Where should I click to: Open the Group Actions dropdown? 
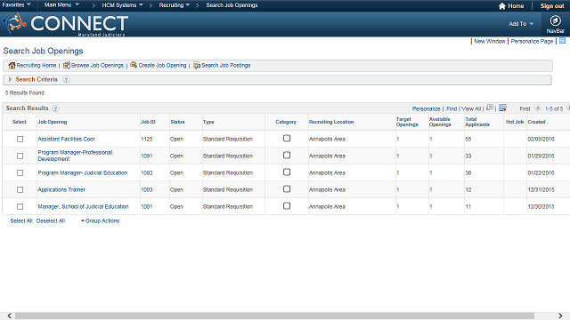pyautogui.click(x=100, y=220)
